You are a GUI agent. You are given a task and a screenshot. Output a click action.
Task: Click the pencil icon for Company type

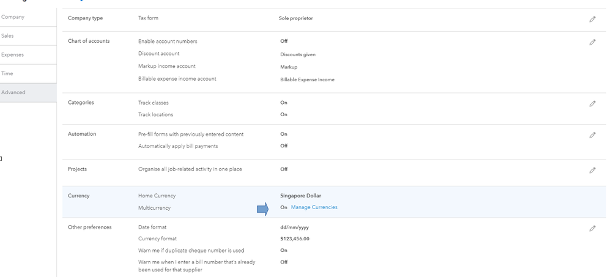click(x=592, y=20)
